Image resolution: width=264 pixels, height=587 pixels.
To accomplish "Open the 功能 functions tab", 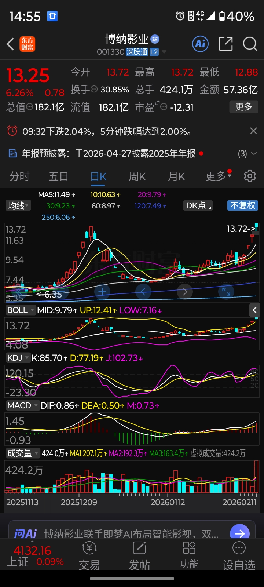I will (x=189, y=556).
